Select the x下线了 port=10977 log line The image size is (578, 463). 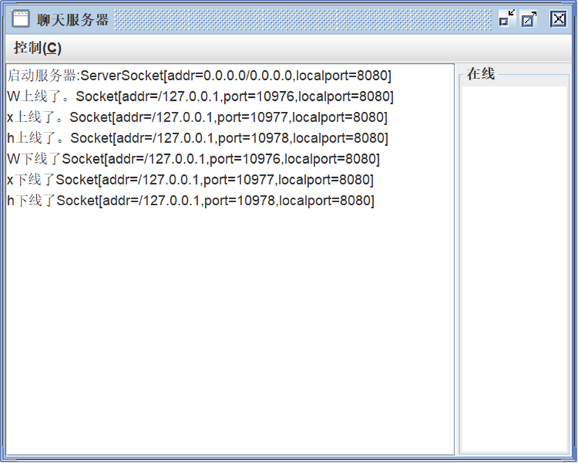point(190,180)
